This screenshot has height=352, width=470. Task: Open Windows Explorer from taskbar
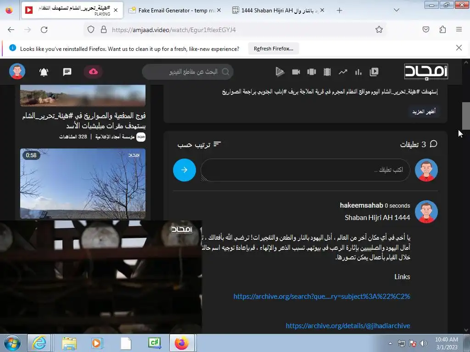click(x=69, y=343)
